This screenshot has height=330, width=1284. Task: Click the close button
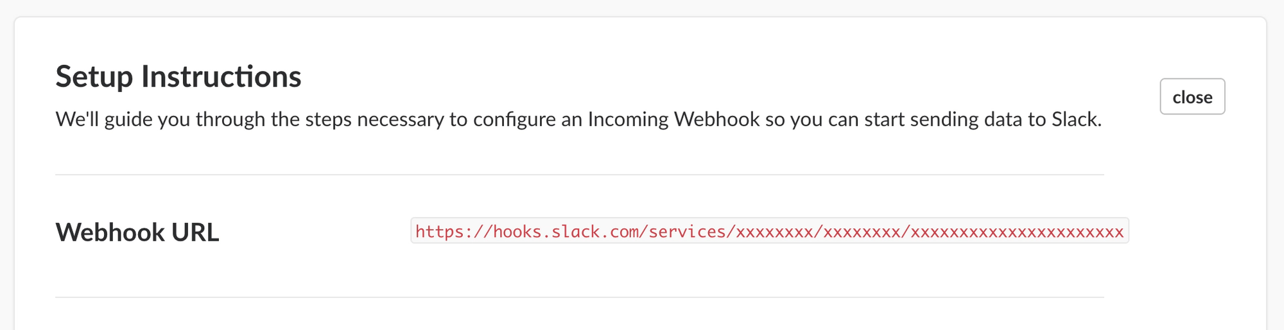click(1192, 97)
